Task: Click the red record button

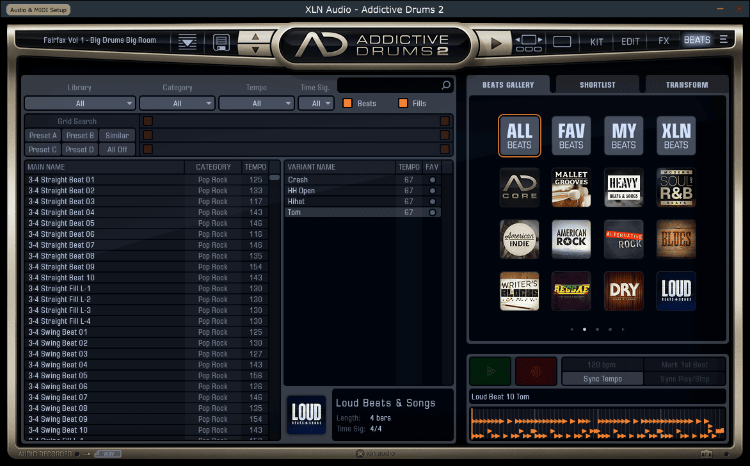Action: (x=536, y=371)
